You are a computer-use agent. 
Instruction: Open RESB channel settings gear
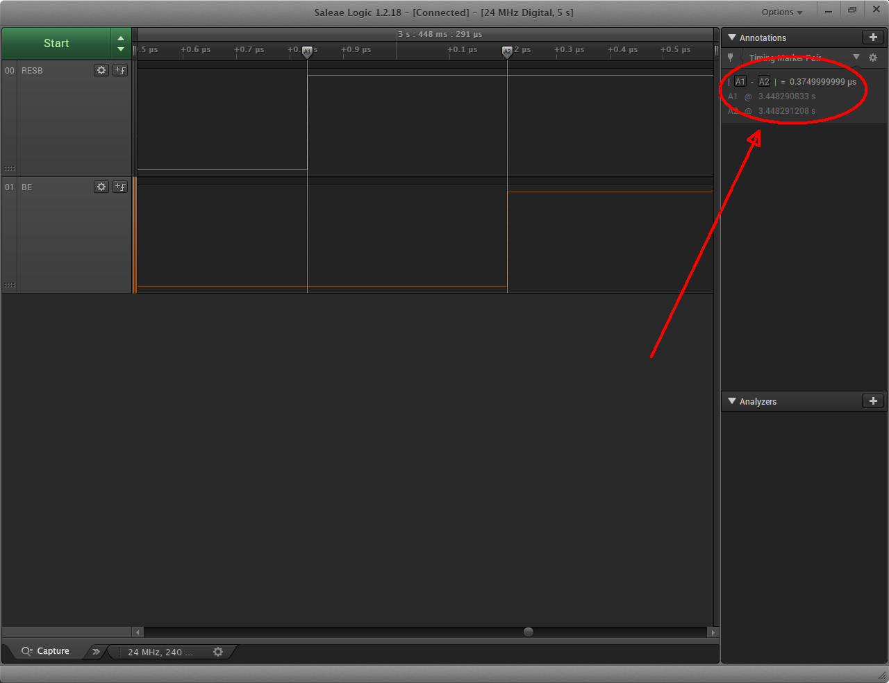101,70
